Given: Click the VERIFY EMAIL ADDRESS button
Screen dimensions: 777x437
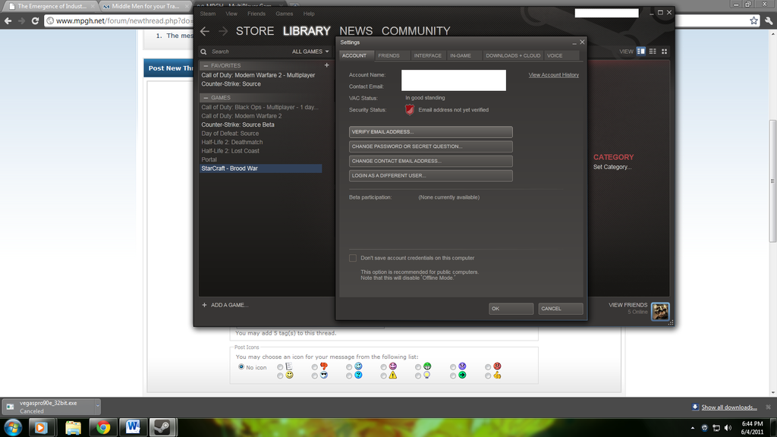Looking at the screenshot, I should 430,131.
